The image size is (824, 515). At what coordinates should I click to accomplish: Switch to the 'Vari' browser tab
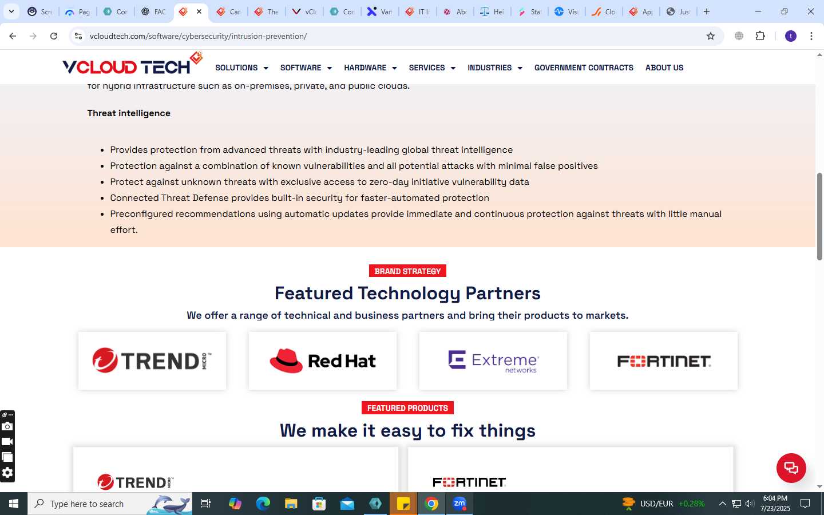coord(379,11)
